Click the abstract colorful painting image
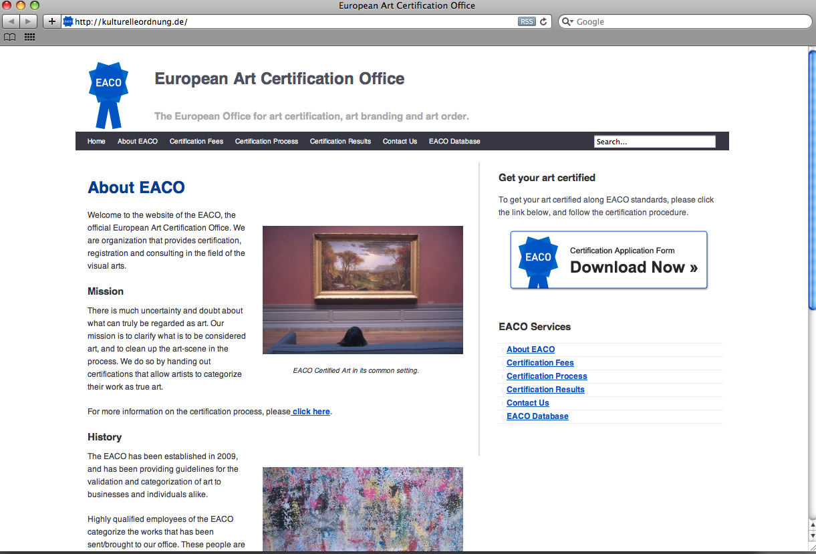The image size is (816, 554). [363, 509]
